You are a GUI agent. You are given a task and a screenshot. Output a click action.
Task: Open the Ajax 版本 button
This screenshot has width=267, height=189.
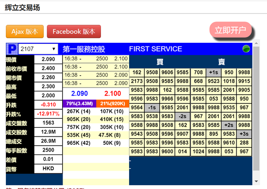[x=25, y=32]
